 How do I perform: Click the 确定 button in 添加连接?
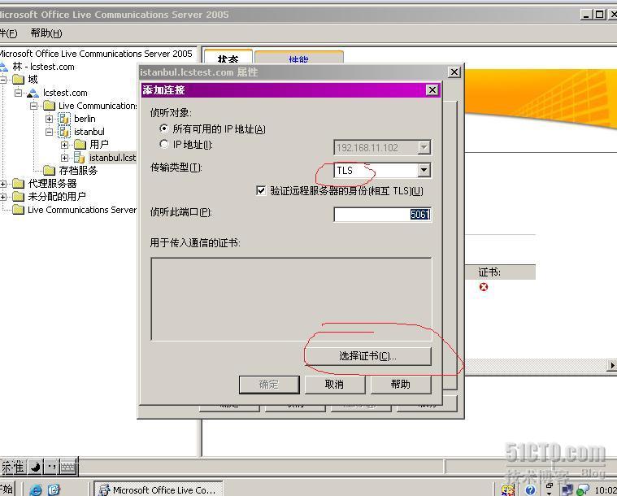269,385
